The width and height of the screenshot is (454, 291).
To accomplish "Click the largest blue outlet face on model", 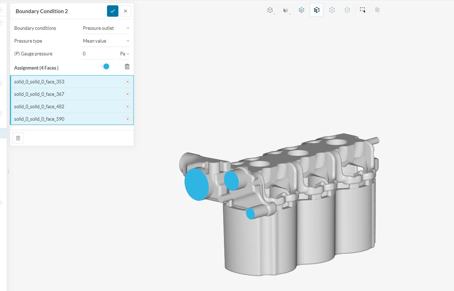I will [196, 184].
